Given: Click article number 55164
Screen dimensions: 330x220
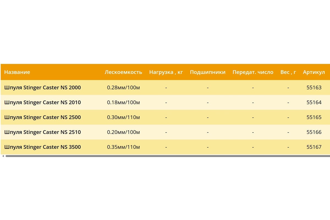Looking at the screenshot, I should (314, 103).
